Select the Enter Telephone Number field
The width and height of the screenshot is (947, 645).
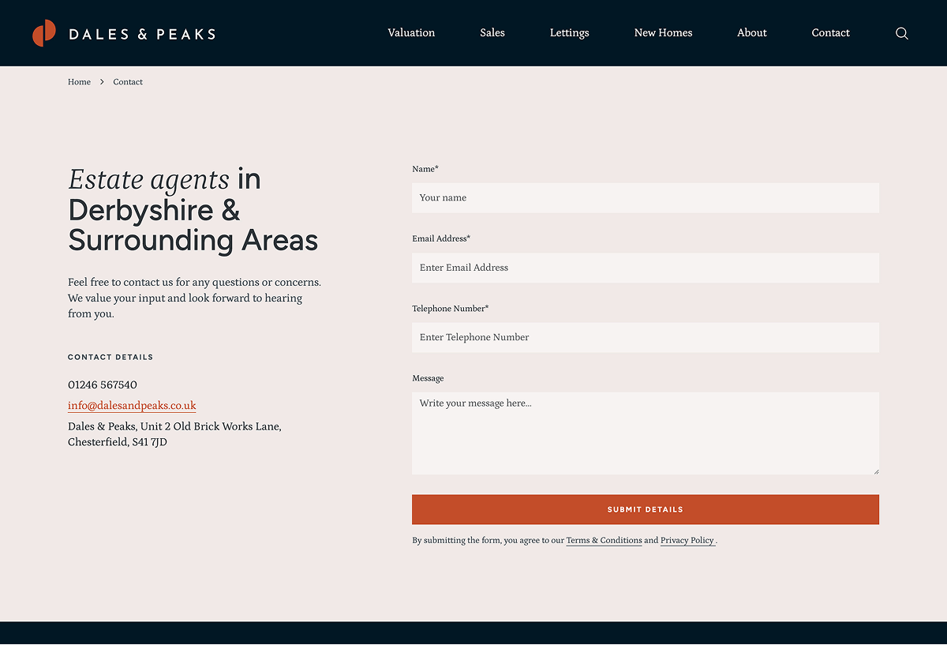coord(645,337)
